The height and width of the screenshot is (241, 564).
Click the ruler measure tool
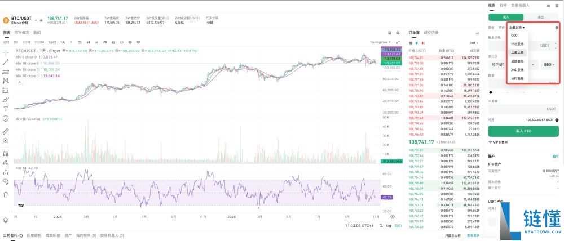click(x=6, y=131)
